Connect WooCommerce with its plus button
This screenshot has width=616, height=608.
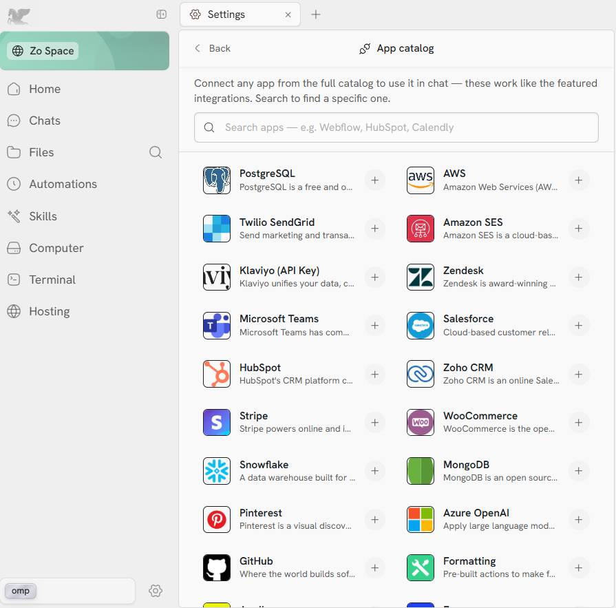[579, 423]
